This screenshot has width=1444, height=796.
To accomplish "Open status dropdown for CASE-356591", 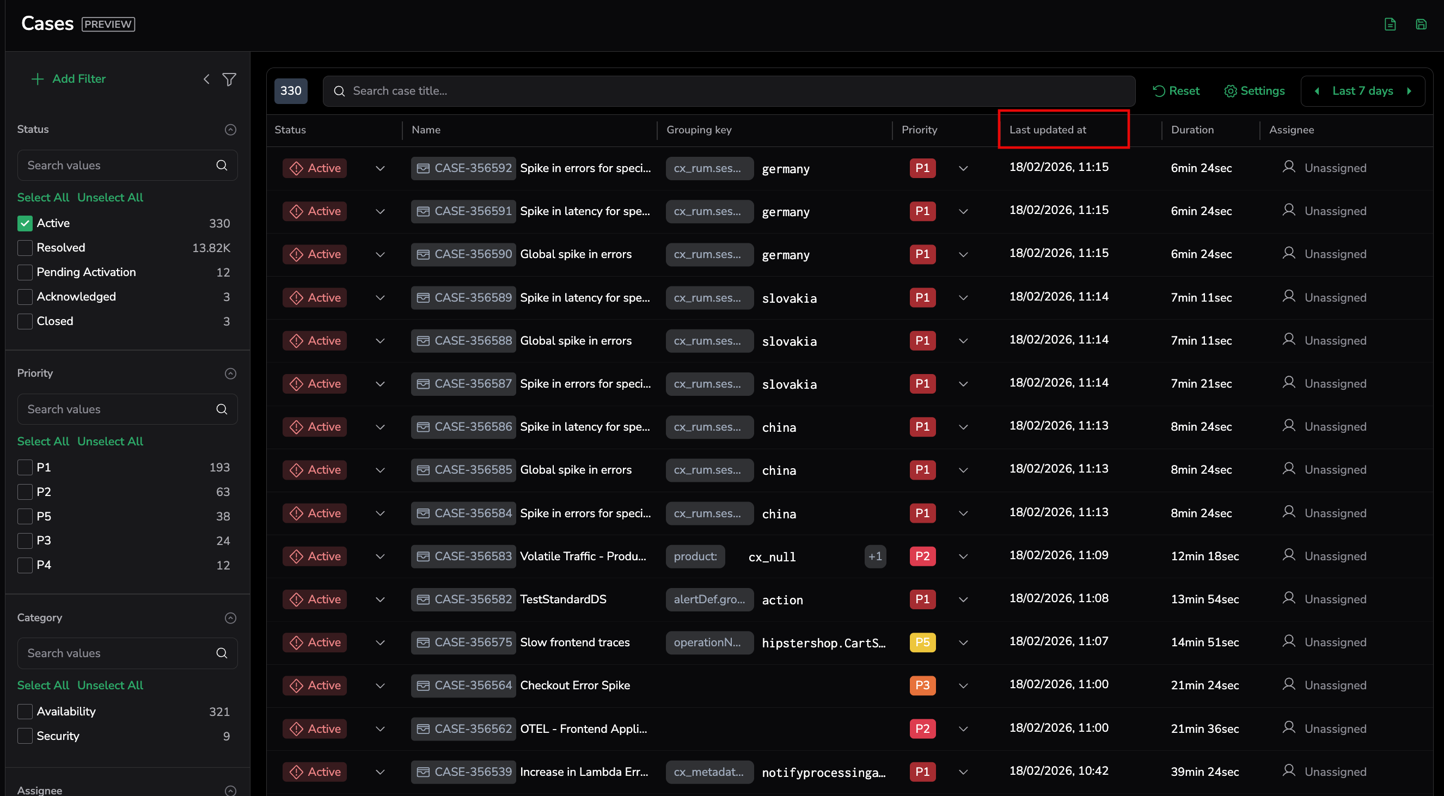I will [380, 211].
